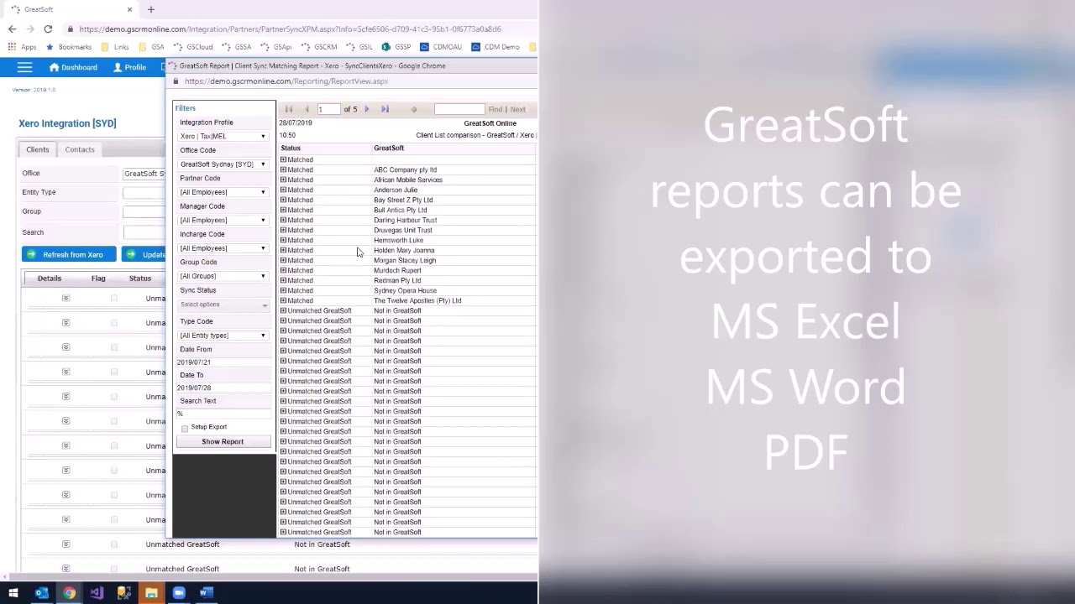Image resolution: width=1075 pixels, height=604 pixels.
Task: Click Find link in report toolbar
Action: pos(496,109)
